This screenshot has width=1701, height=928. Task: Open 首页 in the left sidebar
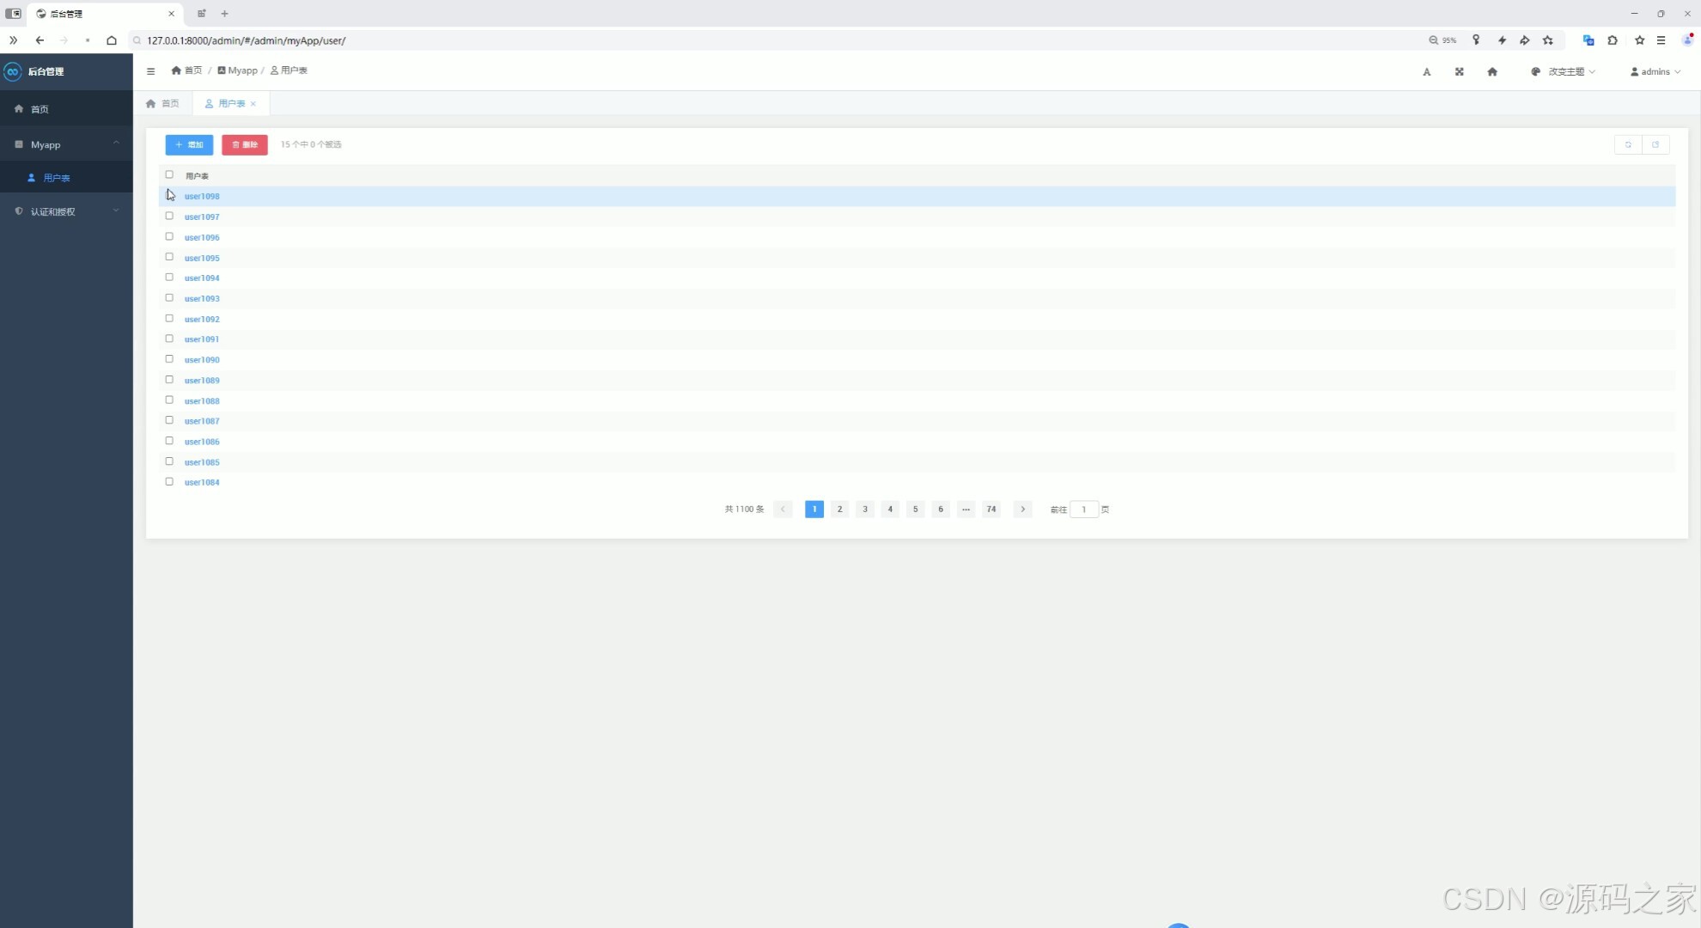click(40, 109)
